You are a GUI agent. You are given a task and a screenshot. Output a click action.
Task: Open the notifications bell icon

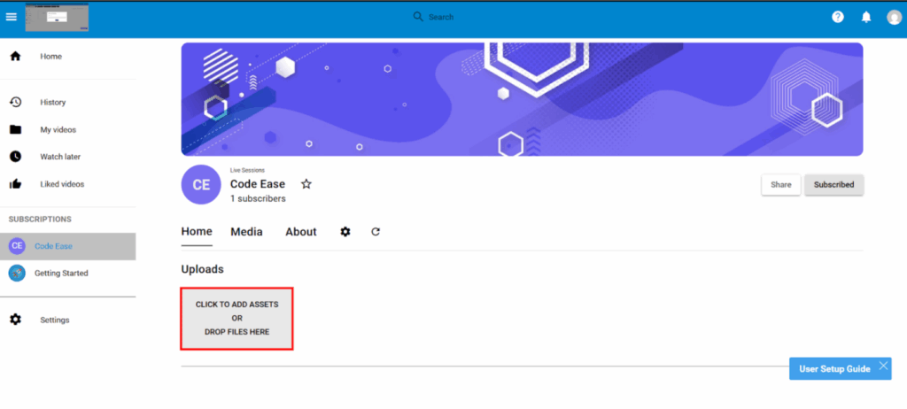(x=866, y=17)
